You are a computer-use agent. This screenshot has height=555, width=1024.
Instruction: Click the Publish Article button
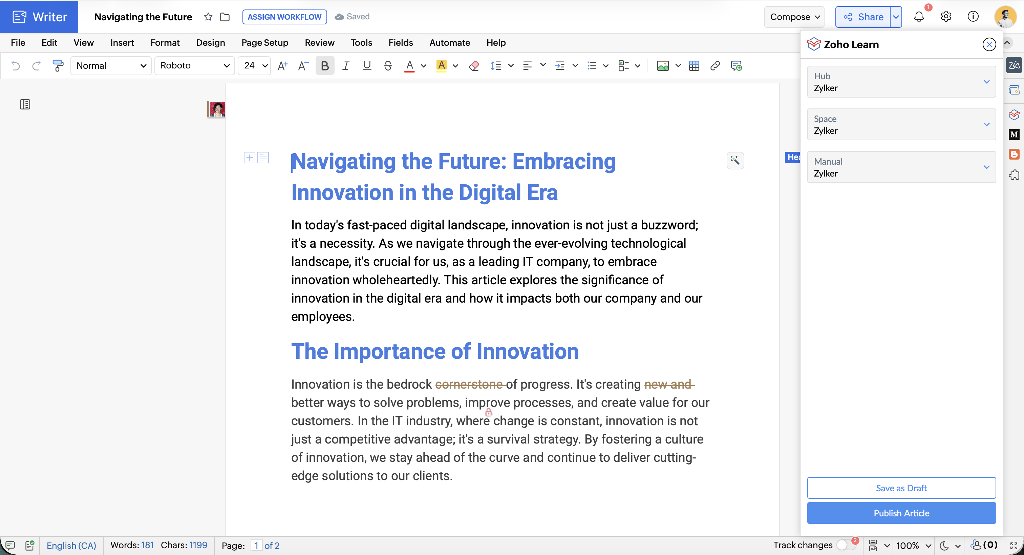(901, 513)
